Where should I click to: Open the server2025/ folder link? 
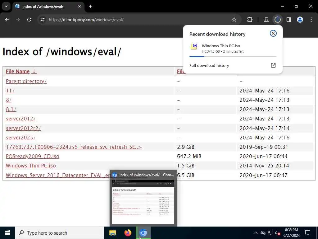(x=21, y=138)
